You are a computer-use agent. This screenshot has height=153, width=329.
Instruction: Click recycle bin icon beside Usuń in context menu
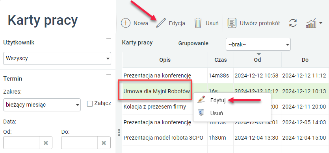201,112
